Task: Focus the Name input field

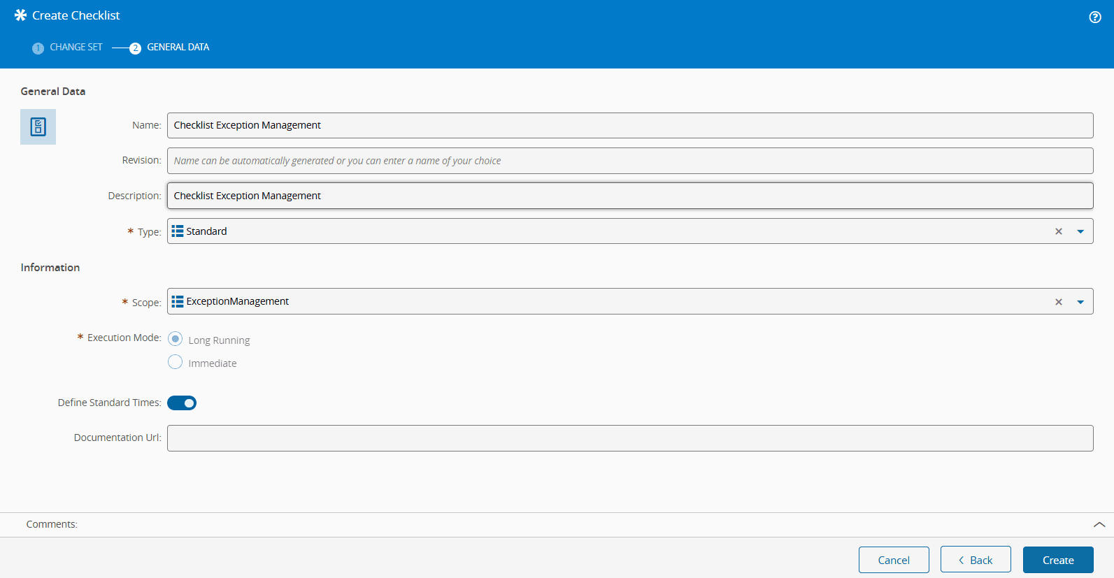Action: [630, 125]
